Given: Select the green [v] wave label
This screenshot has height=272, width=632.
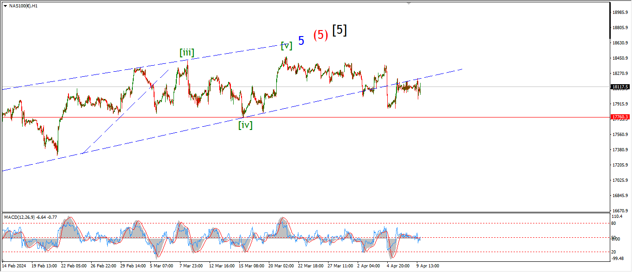Looking at the screenshot, I should point(286,45).
